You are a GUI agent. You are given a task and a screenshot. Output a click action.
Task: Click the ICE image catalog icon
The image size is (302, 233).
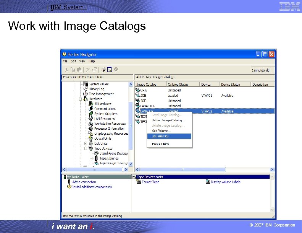(x=137, y=95)
